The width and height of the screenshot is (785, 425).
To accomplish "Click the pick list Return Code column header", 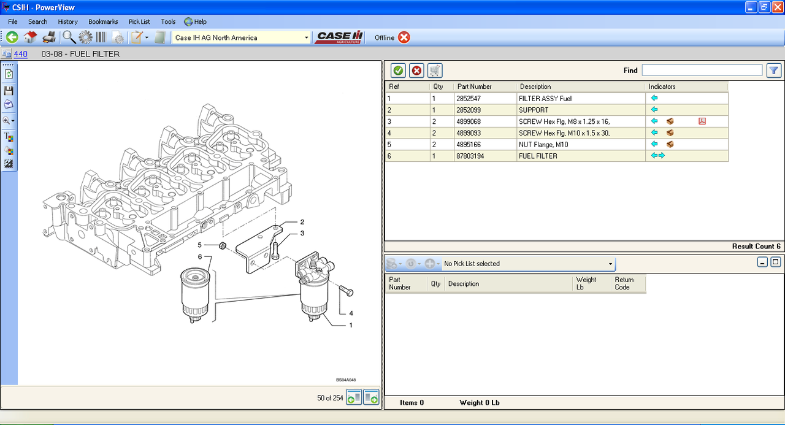I will 629,283.
